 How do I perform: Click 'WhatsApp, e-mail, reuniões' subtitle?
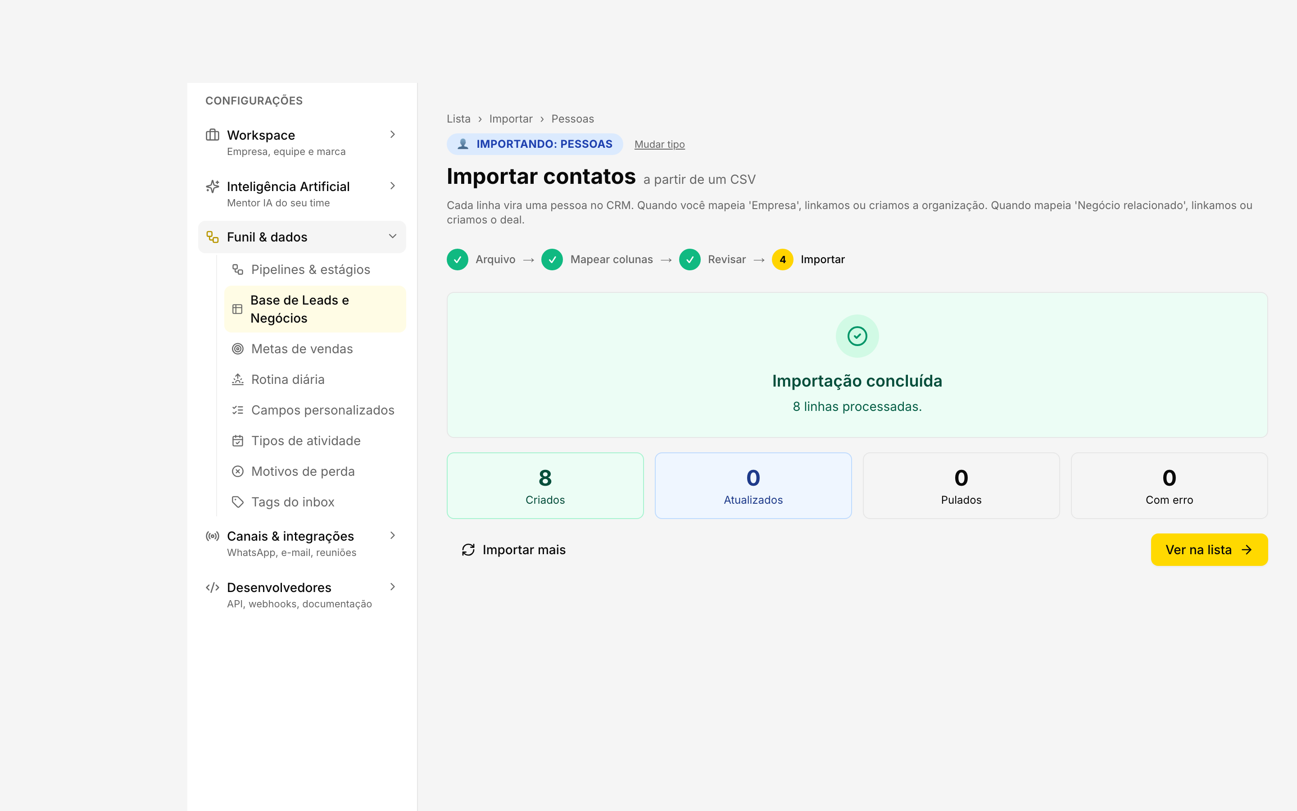click(291, 552)
